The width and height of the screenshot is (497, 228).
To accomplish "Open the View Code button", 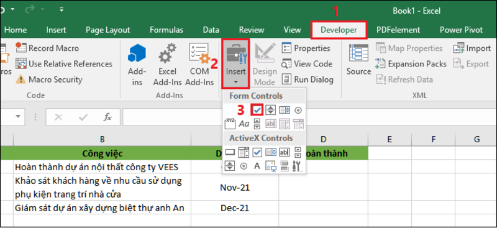I will click(307, 64).
